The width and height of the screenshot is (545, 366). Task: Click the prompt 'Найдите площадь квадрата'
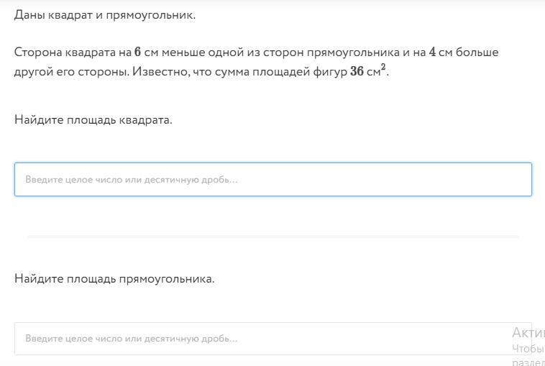pyautogui.click(x=93, y=120)
